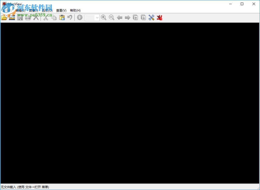Viewport: 260px width, 190px height.
Task: Go to the next image with the right arrow
Action: pos(127,18)
